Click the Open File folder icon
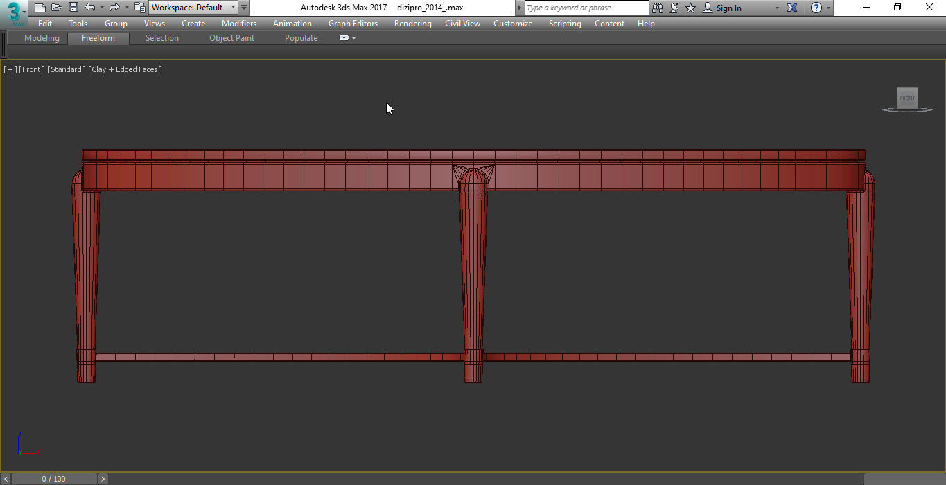The image size is (946, 485). pos(57,8)
